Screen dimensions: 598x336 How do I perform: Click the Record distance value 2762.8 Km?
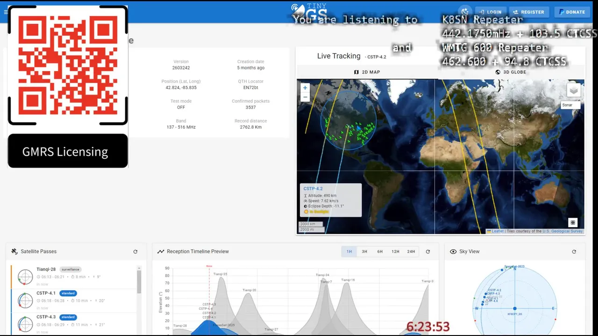[x=251, y=127]
